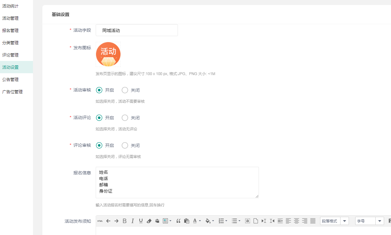Open the 段落格式 dropdown
Screen dimensions: 391x235
pyautogui.click(x=345, y=221)
